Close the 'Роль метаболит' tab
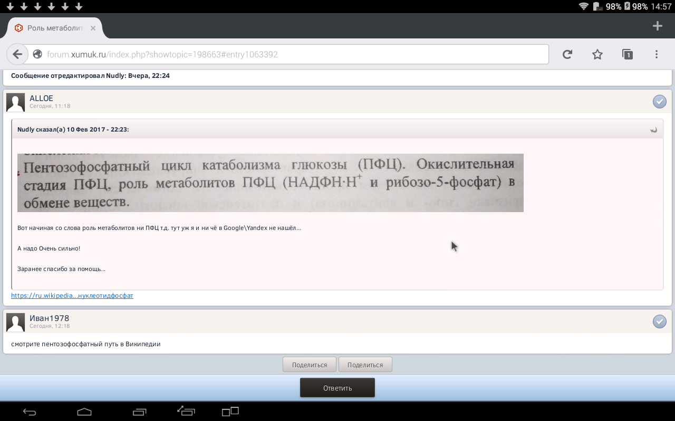The width and height of the screenshot is (675, 421). click(93, 28)
